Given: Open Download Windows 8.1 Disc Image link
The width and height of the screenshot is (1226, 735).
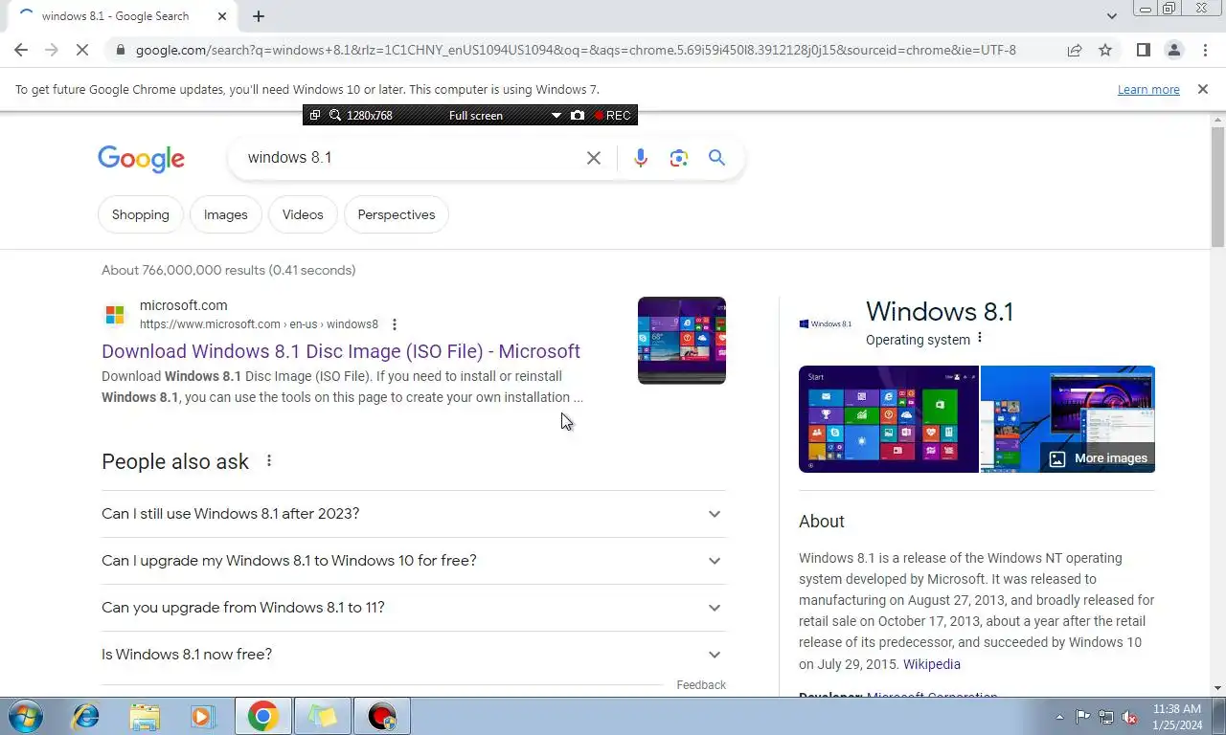Looking at the screenshot, I should [341, 351].
